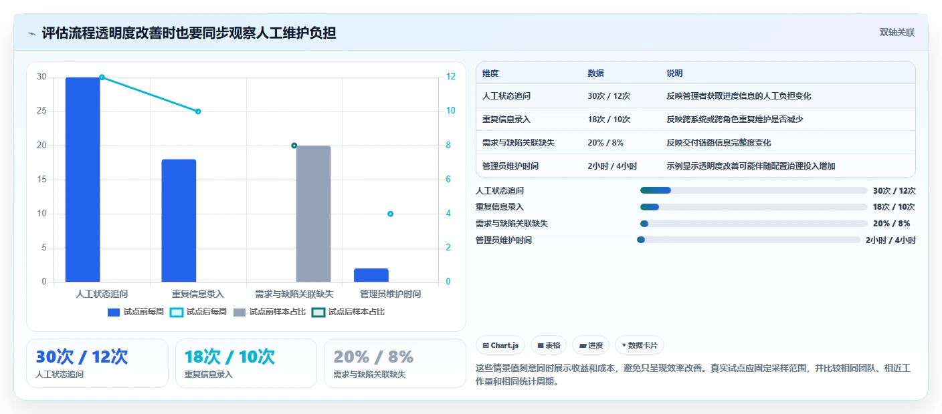Click the 双轴关联 label in the header

pos(897,32)
